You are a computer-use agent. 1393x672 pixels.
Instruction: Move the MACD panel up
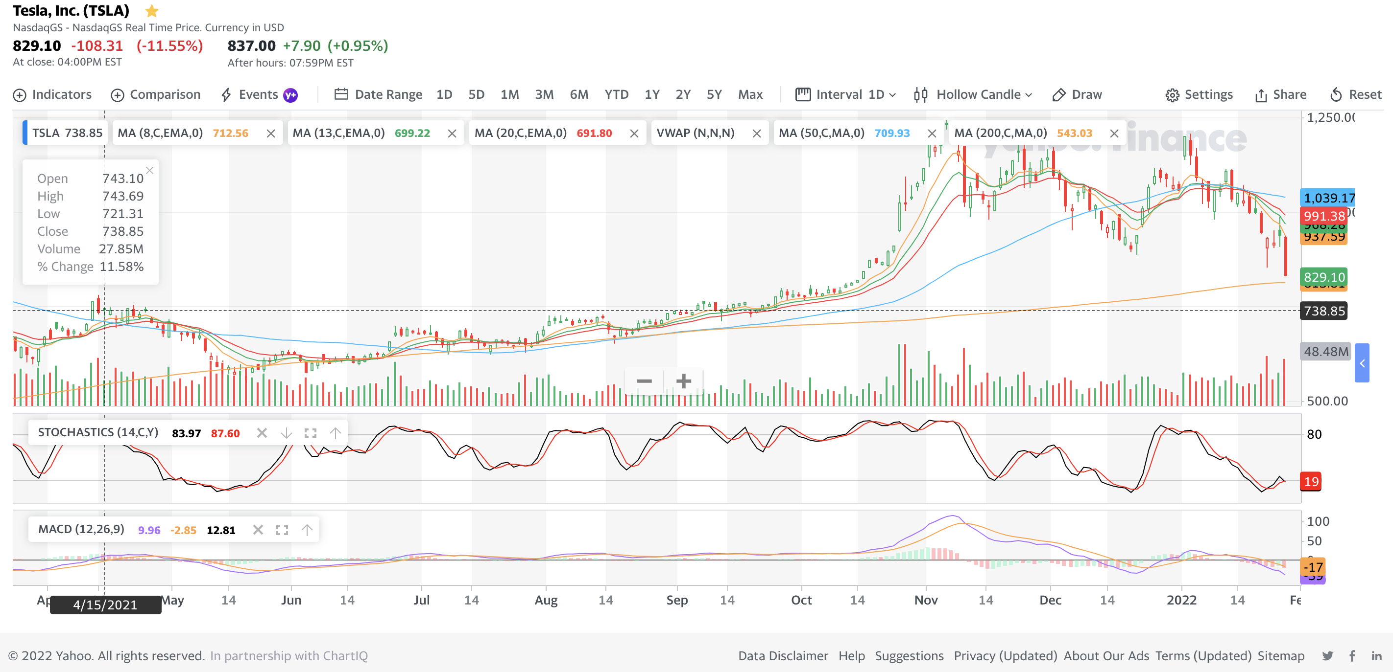(307, 530)
